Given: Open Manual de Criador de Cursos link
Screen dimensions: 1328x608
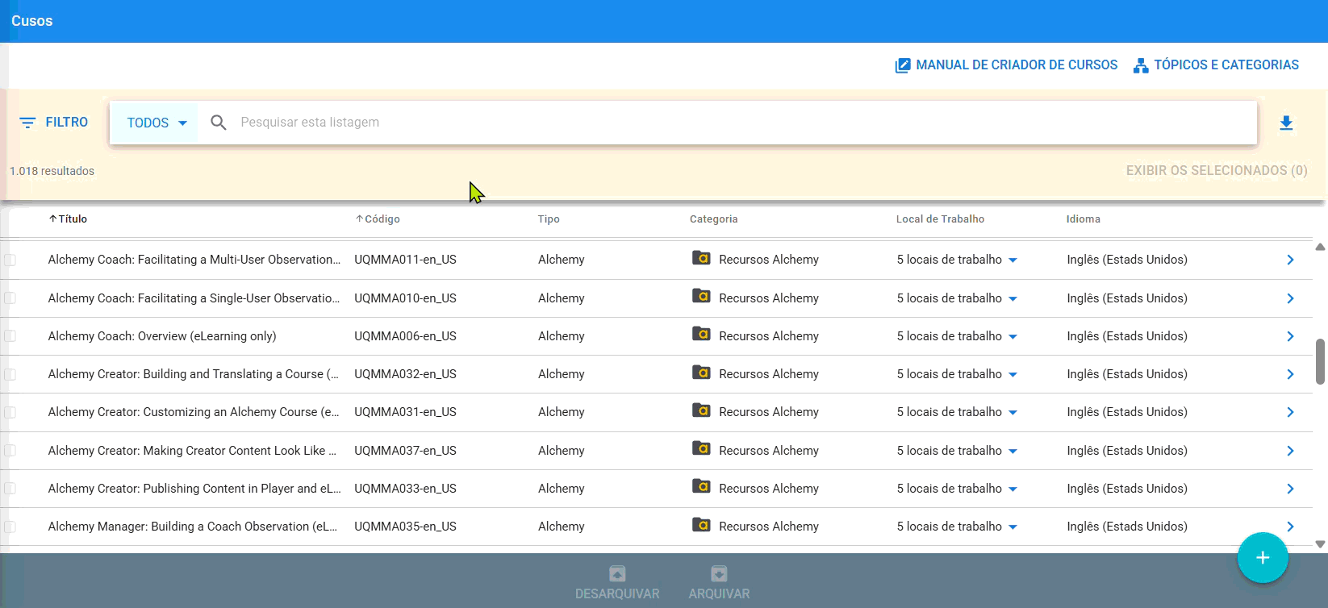Looking at the screenshot, I should pyautogui.click(x=1006, y=65).
